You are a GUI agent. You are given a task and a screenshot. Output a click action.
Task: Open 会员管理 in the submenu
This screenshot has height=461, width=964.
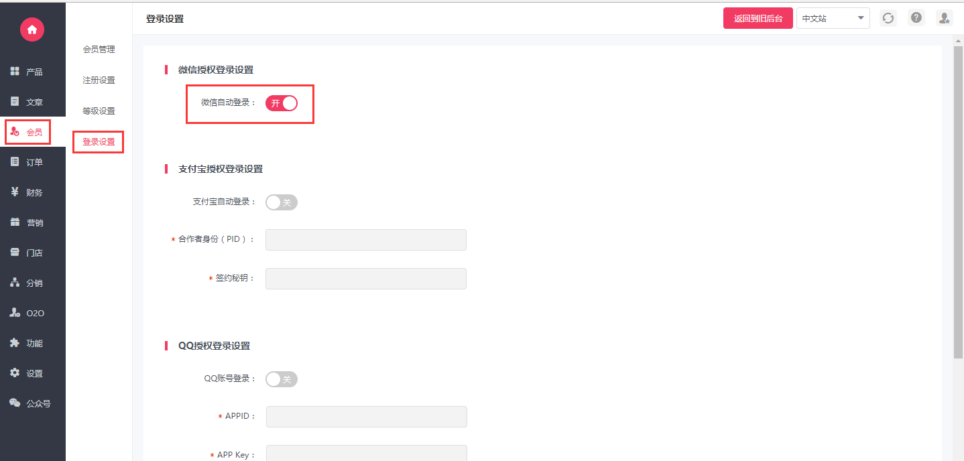click(x=99, y=50)
